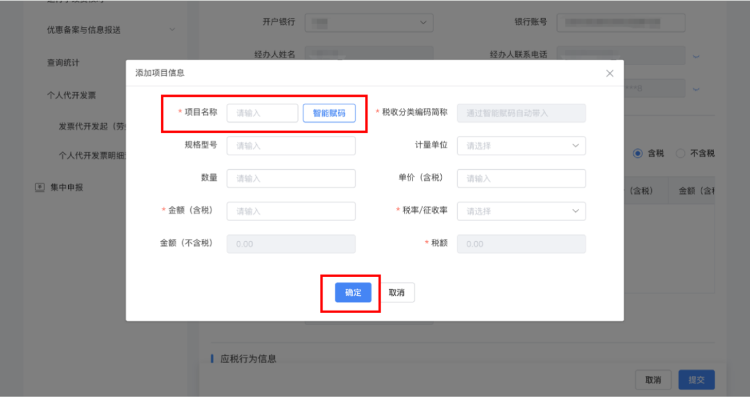Click the 金额（含税） input field
The height and width of the screenshot is (397, 750).
coord(291,211)
